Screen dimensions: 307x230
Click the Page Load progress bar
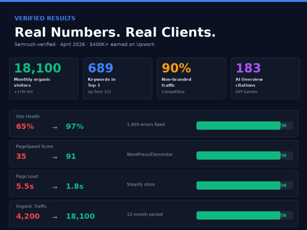click(245, 186)
